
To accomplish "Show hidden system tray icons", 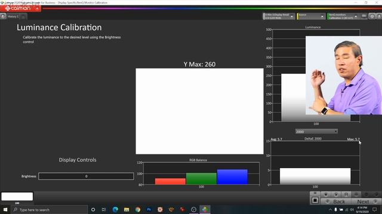I will pos(330,210).
